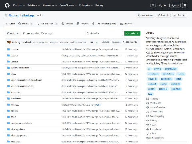Open the search magnifier in header
This screenshot has height=144, width=192.
point(153,6)
